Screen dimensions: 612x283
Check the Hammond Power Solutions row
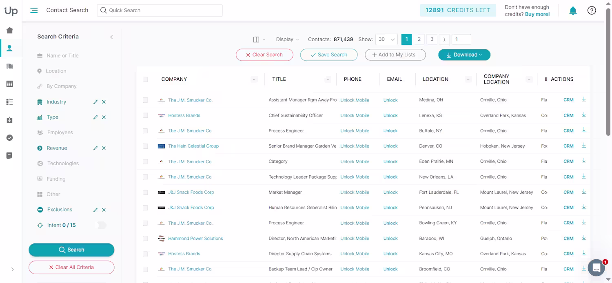point(145,239)
